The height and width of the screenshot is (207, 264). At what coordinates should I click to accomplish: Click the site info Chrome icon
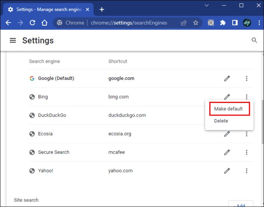(x=59, y=23)
